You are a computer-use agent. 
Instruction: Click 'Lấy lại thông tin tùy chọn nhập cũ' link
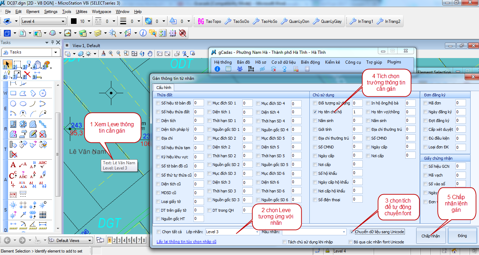tap(186, 242)
